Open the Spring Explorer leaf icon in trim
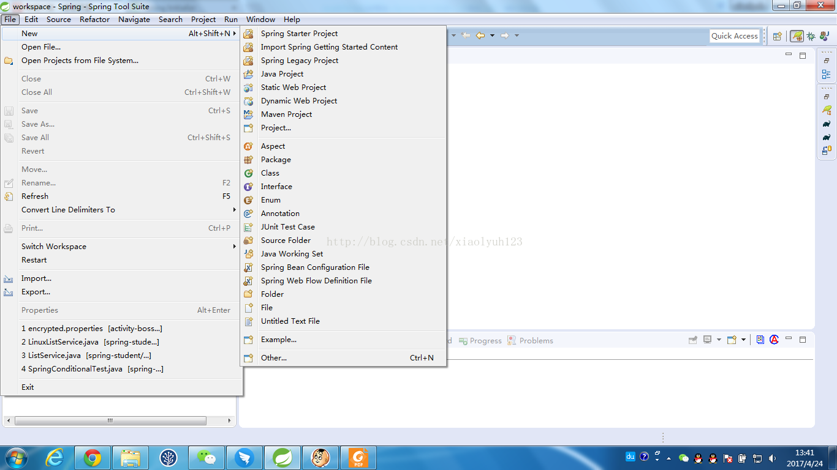The height and width of the screenshot is (470, 837). point(827,110)
